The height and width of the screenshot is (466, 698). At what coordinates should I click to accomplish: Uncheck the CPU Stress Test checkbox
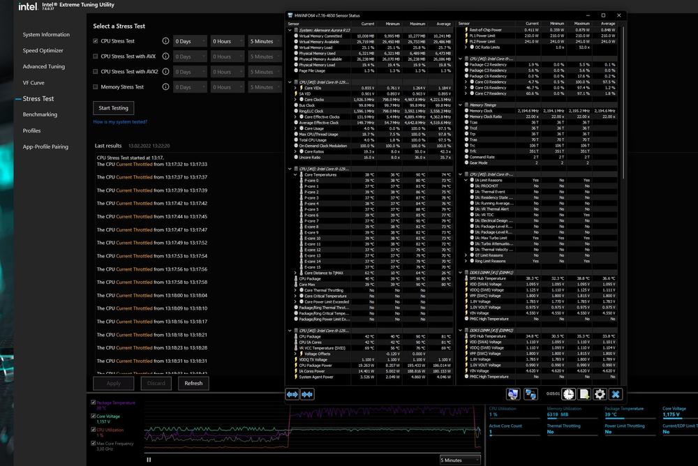(96, 41)
